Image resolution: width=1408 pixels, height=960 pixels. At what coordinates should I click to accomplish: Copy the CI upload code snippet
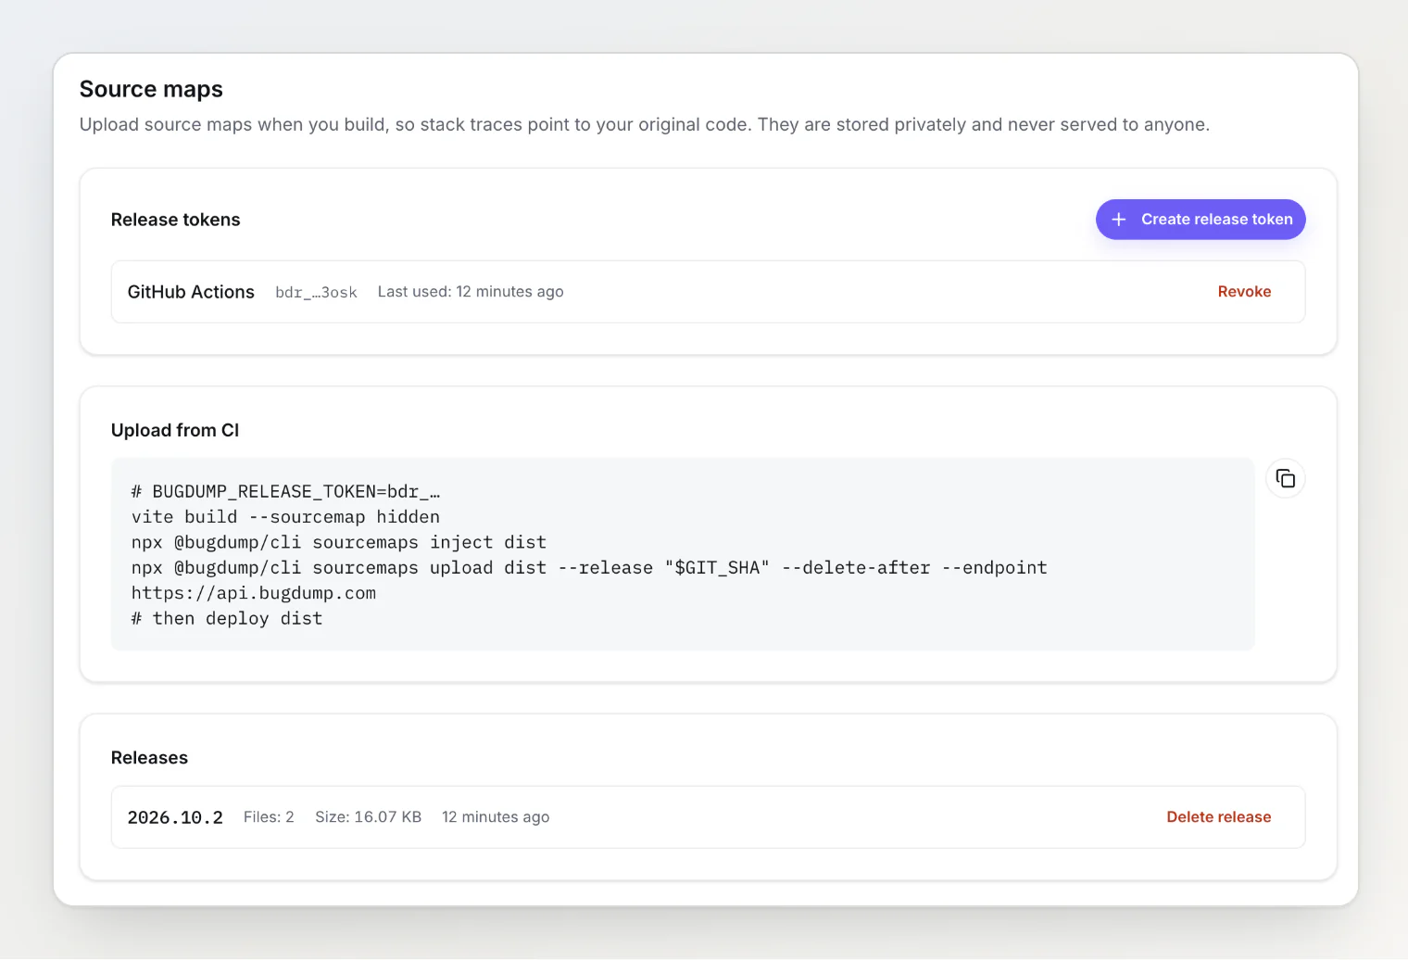[x=1285, y=478]
